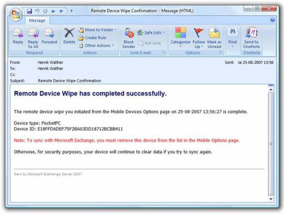The image size is (284, 214).
Task: Click the heading Remote Device Wipe completed
Action: [x=91, y=94]
